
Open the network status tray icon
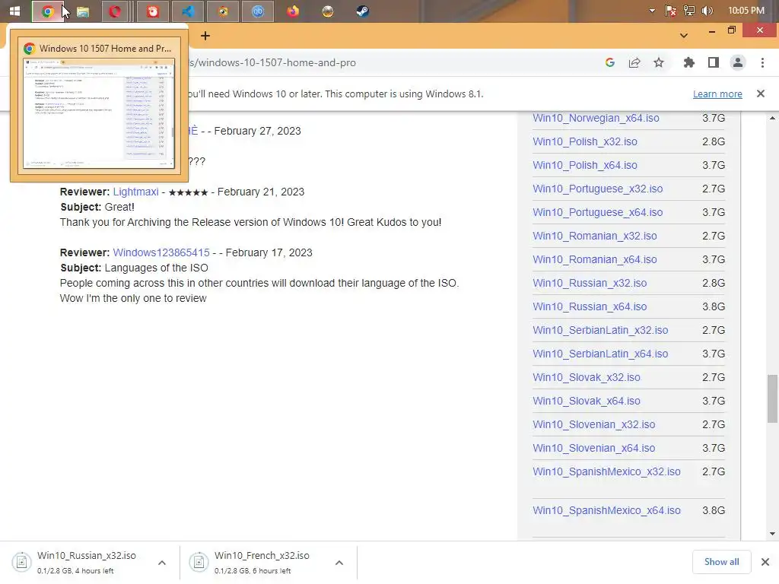tap(689, 11)
